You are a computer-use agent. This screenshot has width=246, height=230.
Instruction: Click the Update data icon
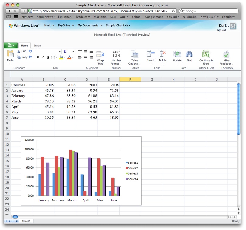pos(177,54)
